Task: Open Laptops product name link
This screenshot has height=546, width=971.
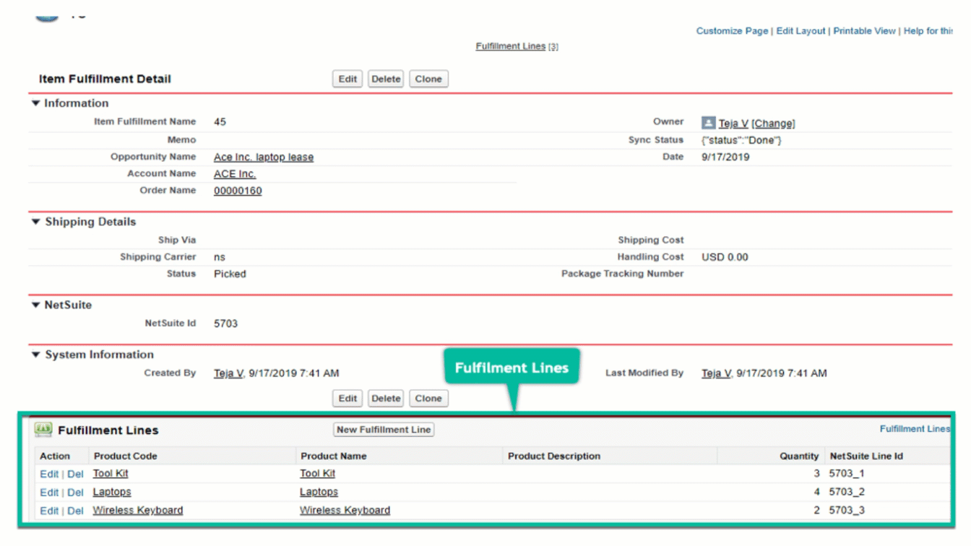Action: [319, 492]
